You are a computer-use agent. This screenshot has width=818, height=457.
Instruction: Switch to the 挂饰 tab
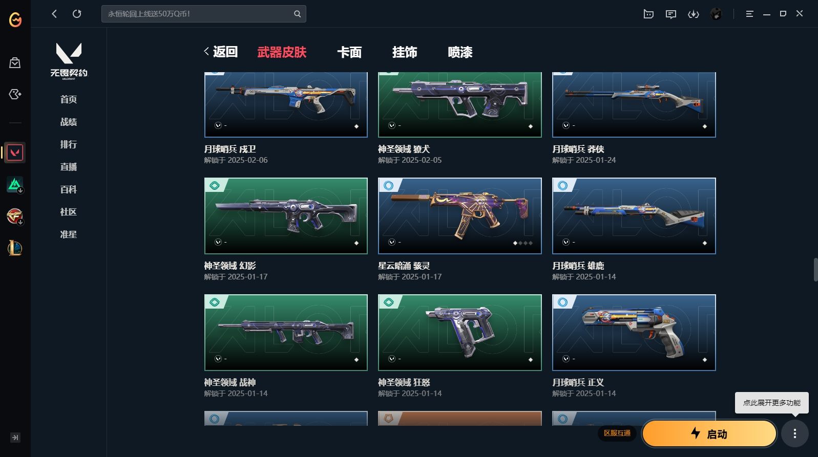405,52
